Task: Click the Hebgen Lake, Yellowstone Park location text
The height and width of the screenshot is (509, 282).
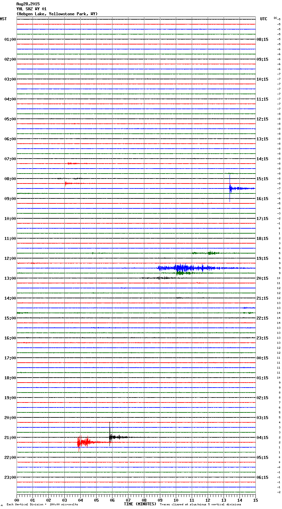Action: 57,14
